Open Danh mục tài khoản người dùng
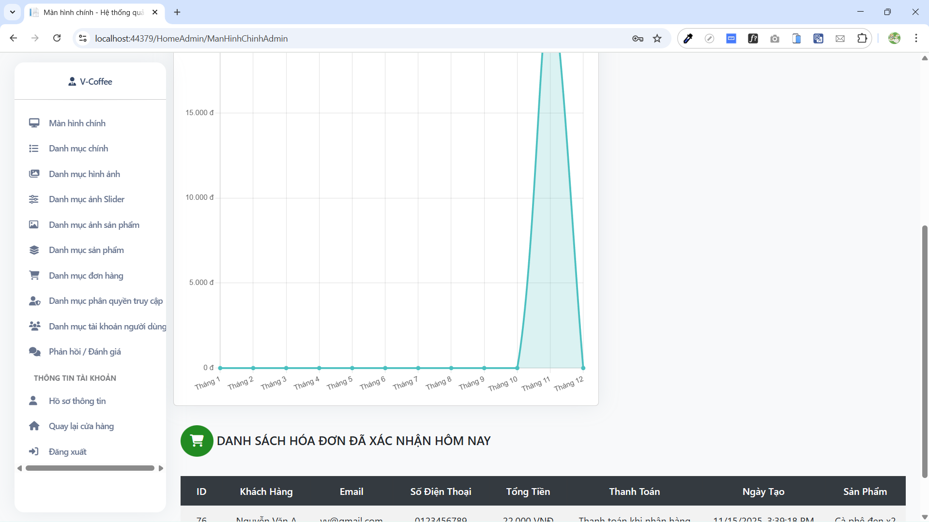929x522 pixels. (107, 327)
